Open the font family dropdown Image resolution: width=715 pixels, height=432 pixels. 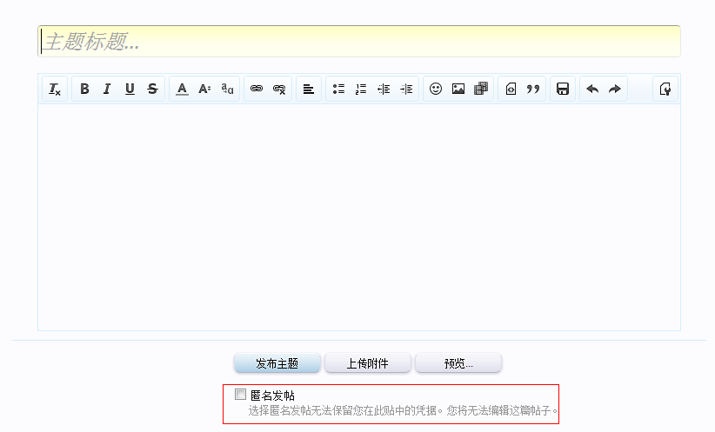click(227, 89)
